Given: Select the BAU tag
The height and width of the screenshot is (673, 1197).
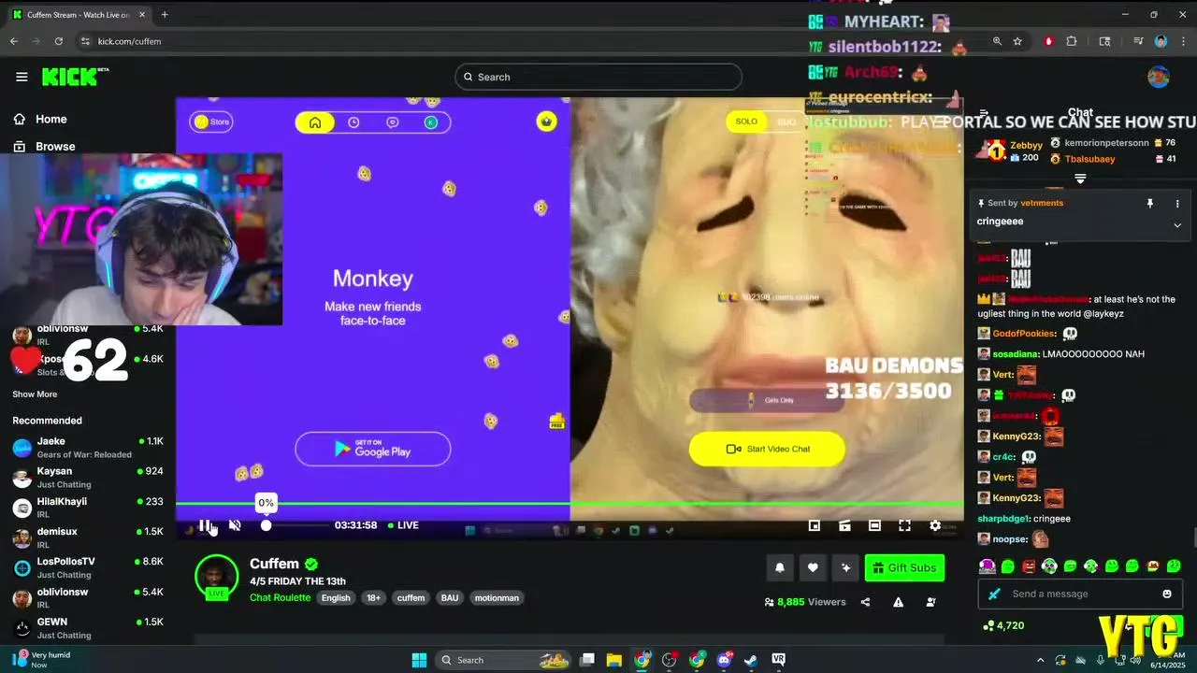Looking at the screenshot, I should 450,598.
